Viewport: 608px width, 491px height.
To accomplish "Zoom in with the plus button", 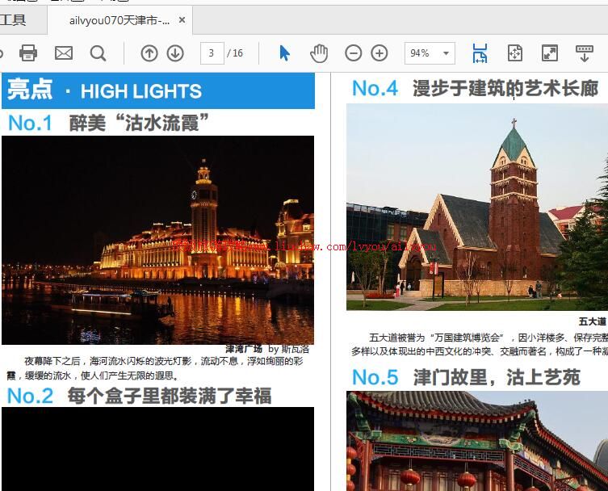I will tap(379, 53).
